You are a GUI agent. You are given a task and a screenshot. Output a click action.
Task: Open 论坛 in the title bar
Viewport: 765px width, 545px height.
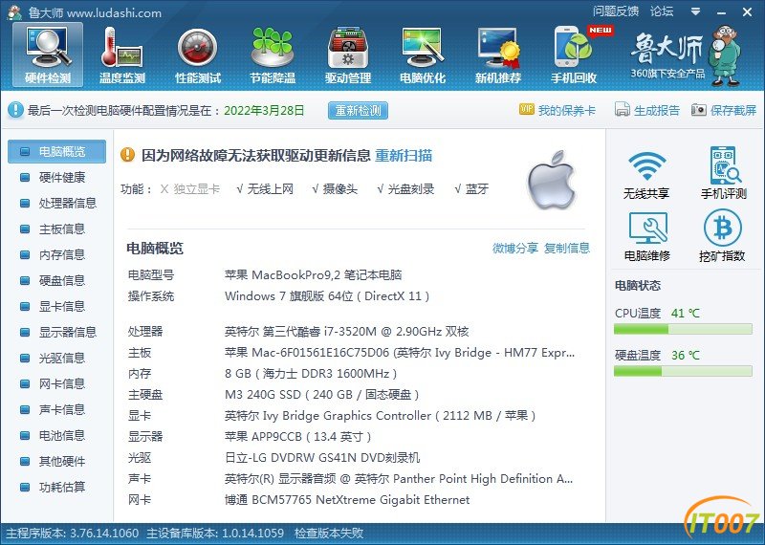tap(662, 11)
